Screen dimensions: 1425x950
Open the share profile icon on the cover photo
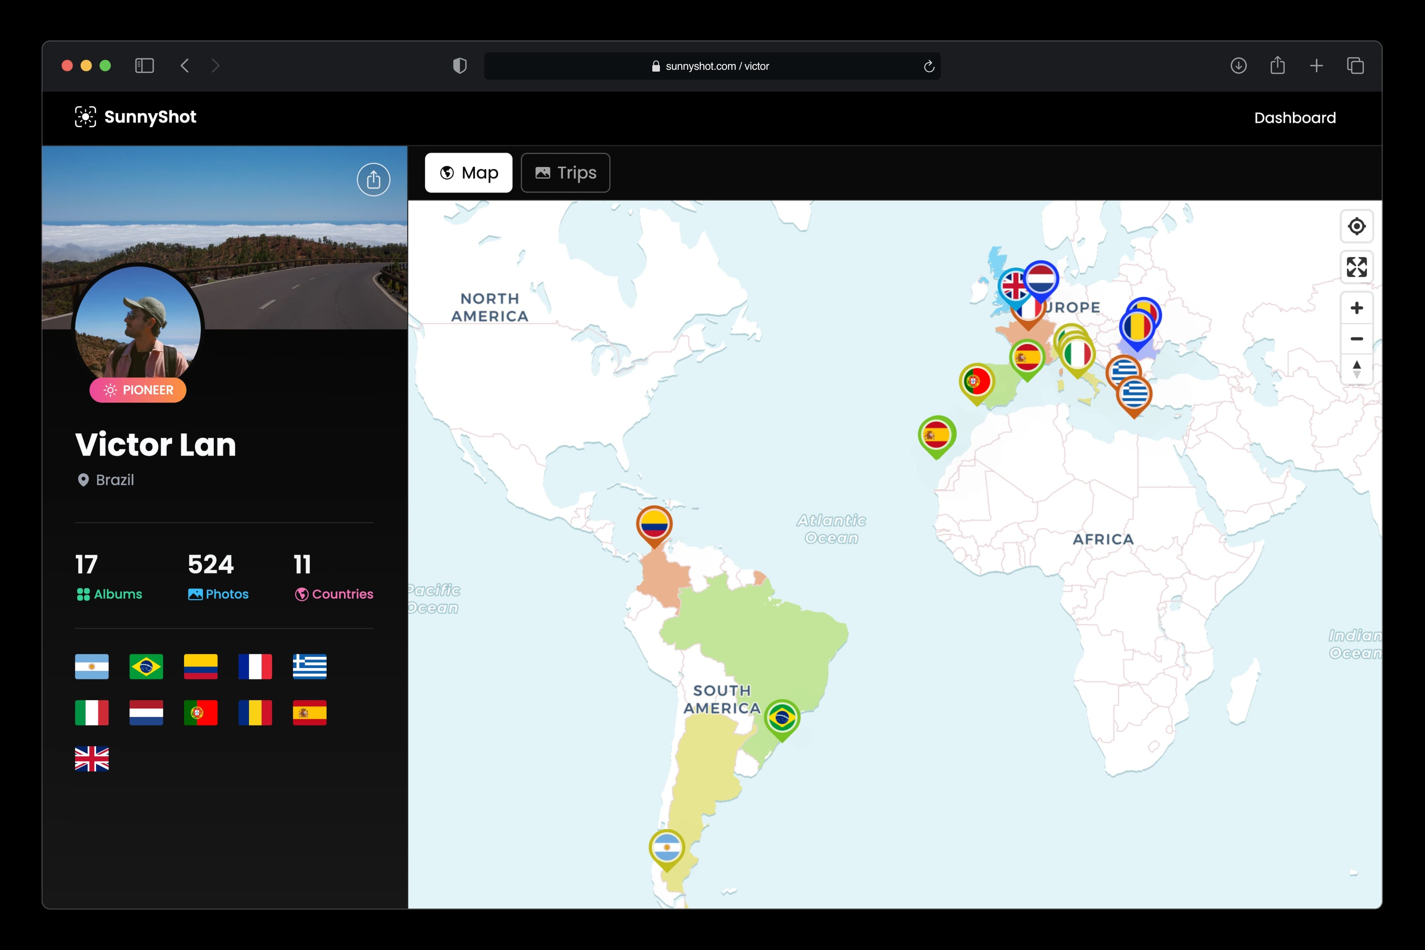pos(374,179)
